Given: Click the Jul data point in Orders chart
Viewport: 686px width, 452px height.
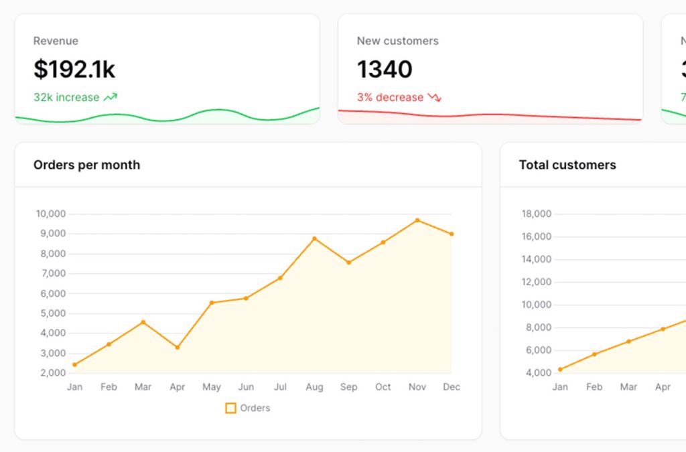Looking at the screenshot, I should 280,278.
